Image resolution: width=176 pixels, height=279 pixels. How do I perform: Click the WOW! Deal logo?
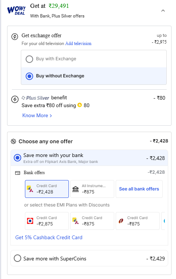[x=16, y=10]
